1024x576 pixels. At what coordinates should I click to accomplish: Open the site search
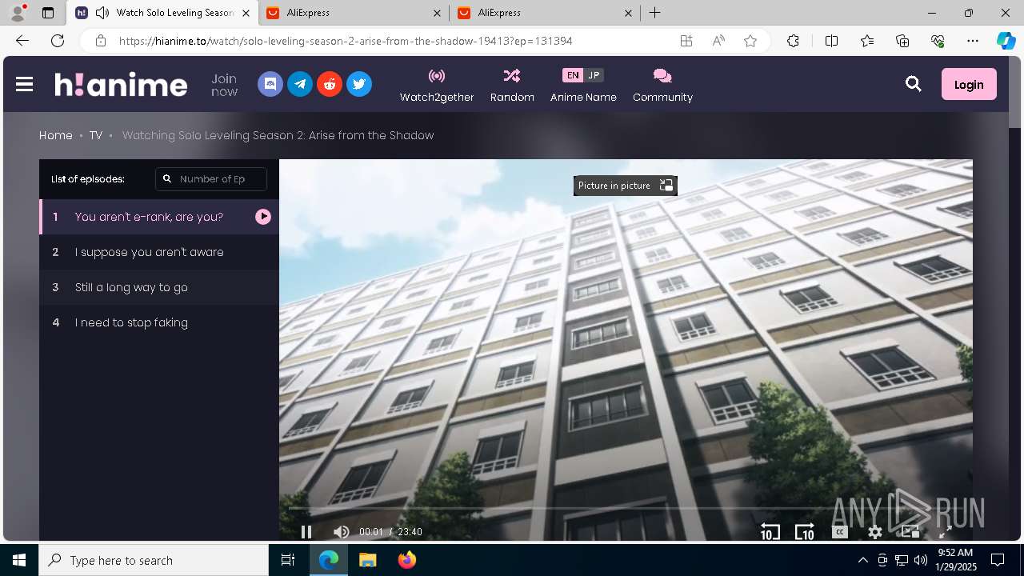click(x=914, y=84)
